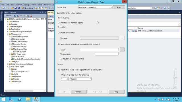Uncheck Delete files based on age checkbox
Viewport: 182px width, 102px height.
tap(59, 70)
